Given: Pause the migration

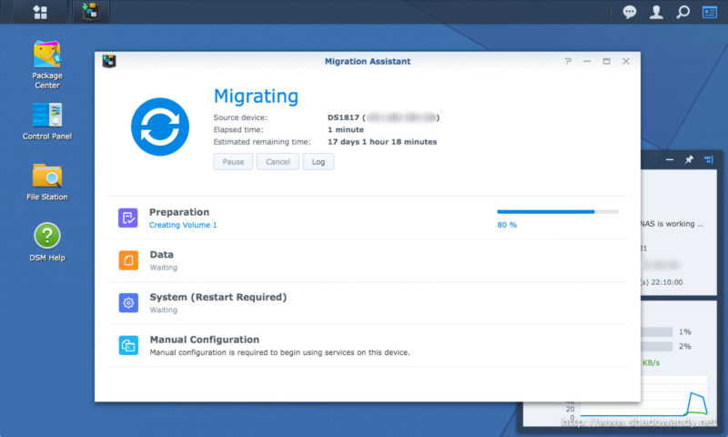Looking at the screenshot, I should [x=233, y=162].
